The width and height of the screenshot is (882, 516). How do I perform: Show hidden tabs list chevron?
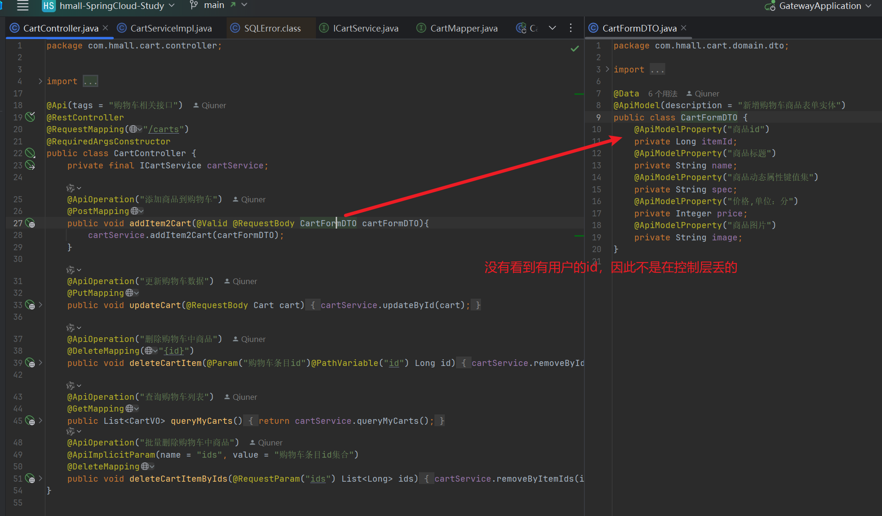[552, 28]
